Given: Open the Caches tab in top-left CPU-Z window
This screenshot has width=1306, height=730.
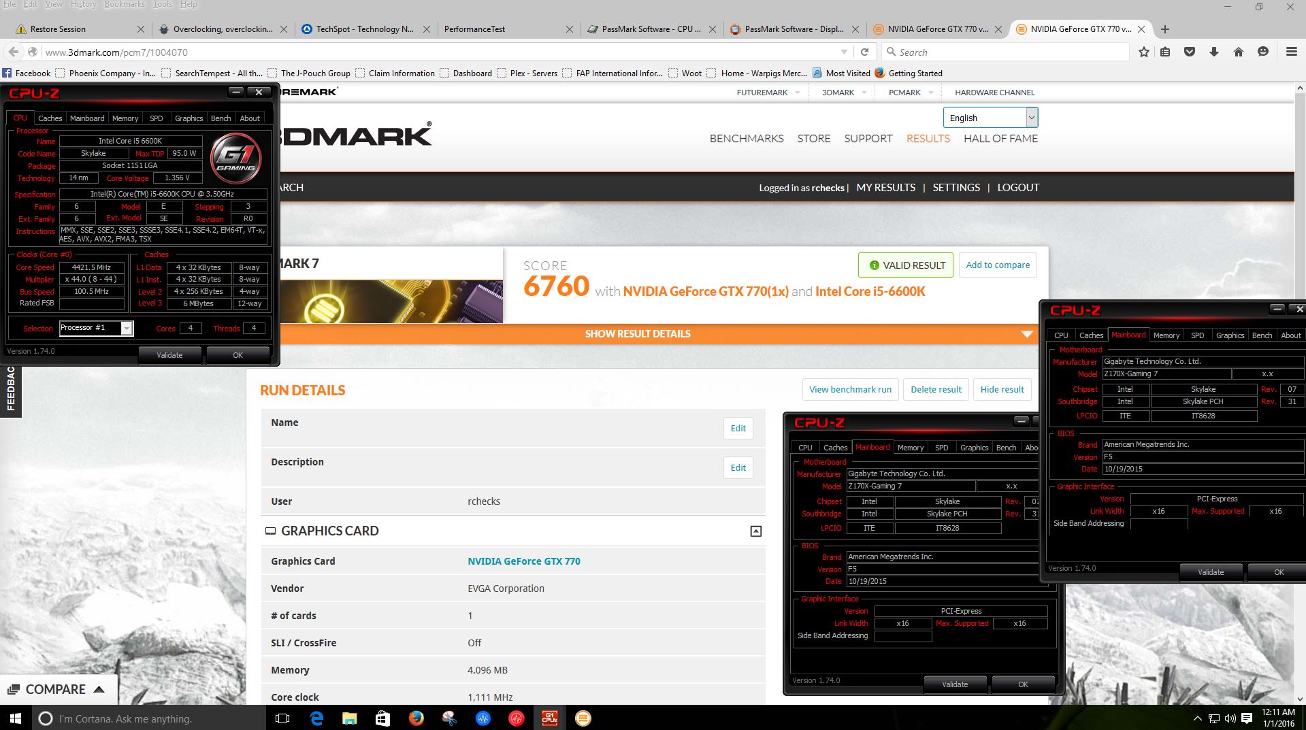Looking at the screenshot, I should coord(50,118).
